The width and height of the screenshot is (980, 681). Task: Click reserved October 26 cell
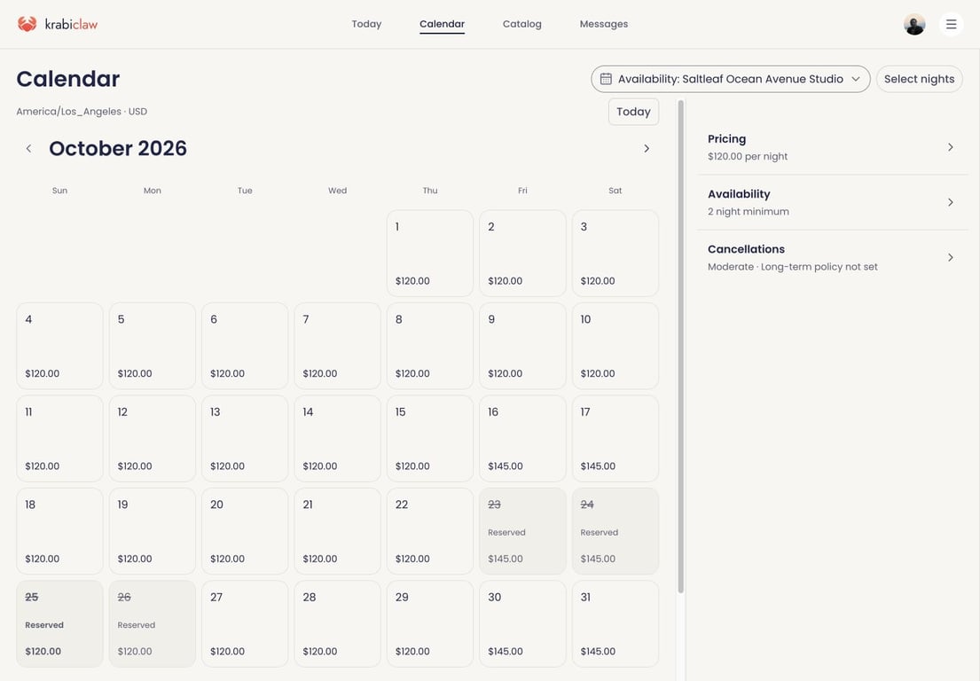pyautogui.click(x=153, y=623)
